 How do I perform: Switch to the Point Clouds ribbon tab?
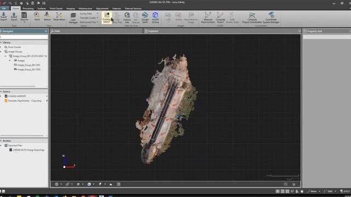56,9
